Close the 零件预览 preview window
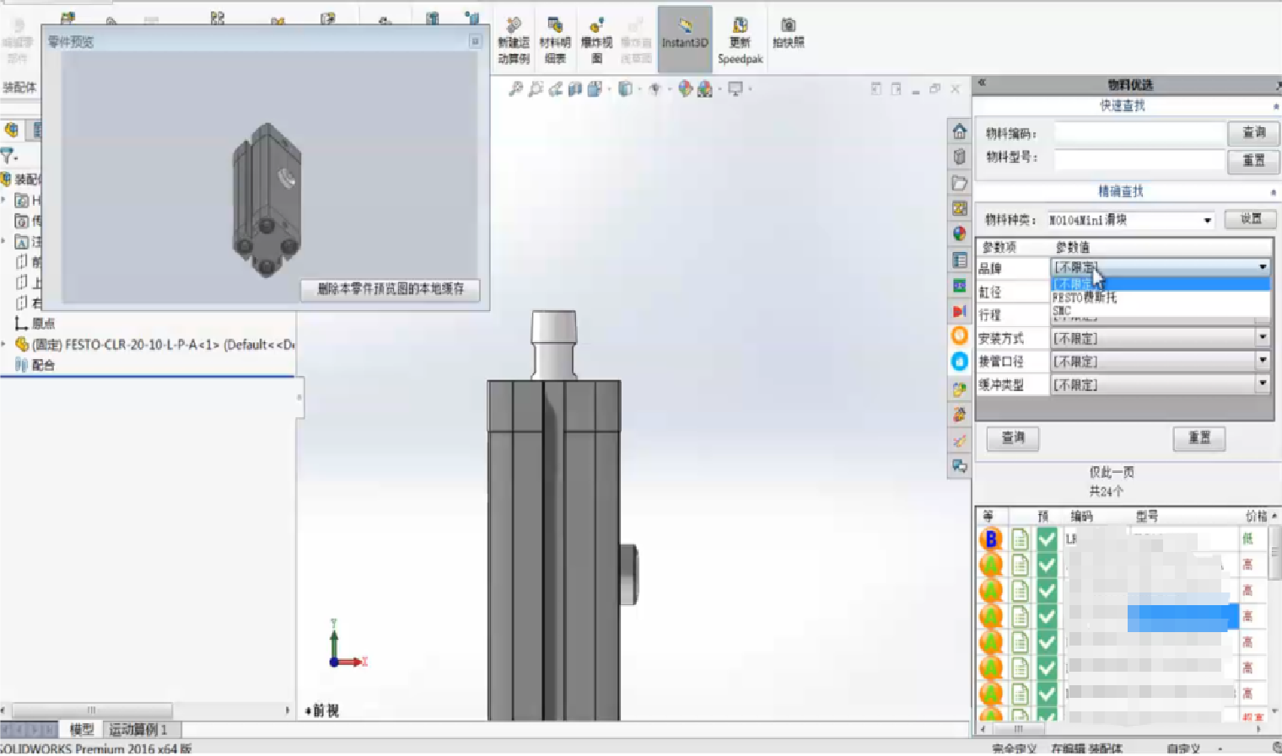Screen dimensions: 1282x756 coord(475,41)
